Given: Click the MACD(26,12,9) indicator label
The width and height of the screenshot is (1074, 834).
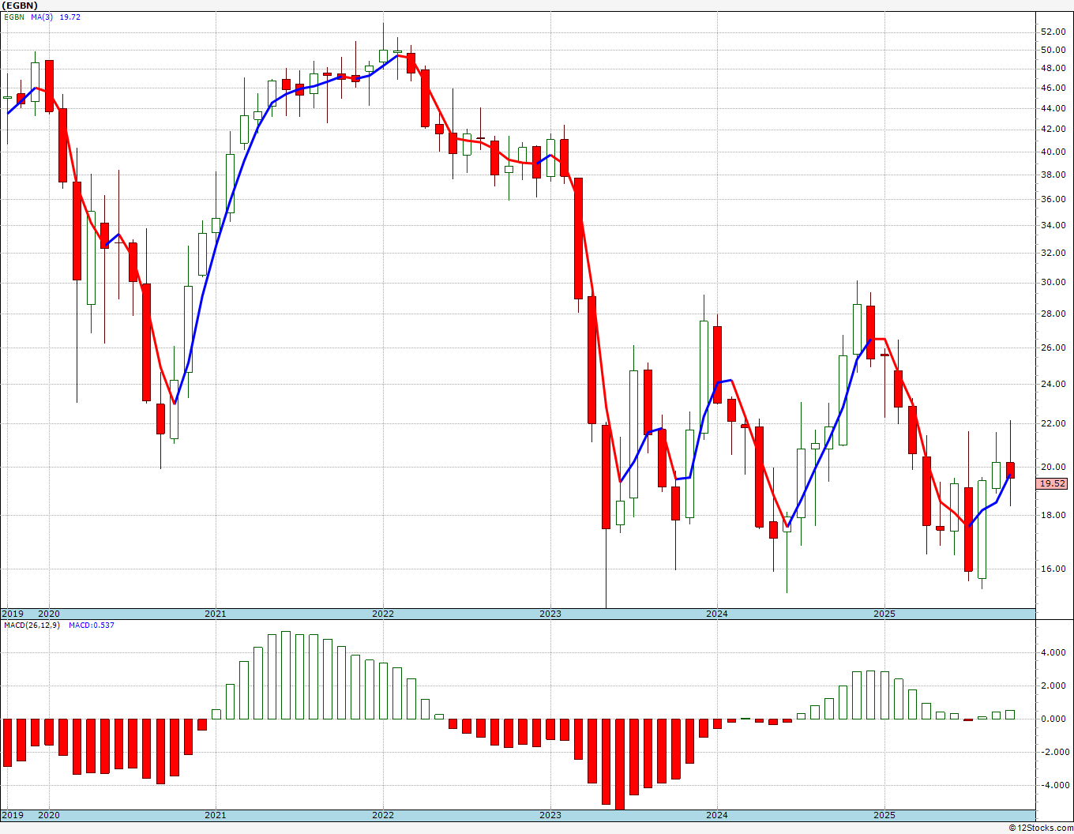Looking at the screenshot, I should [x=31, y=625].
